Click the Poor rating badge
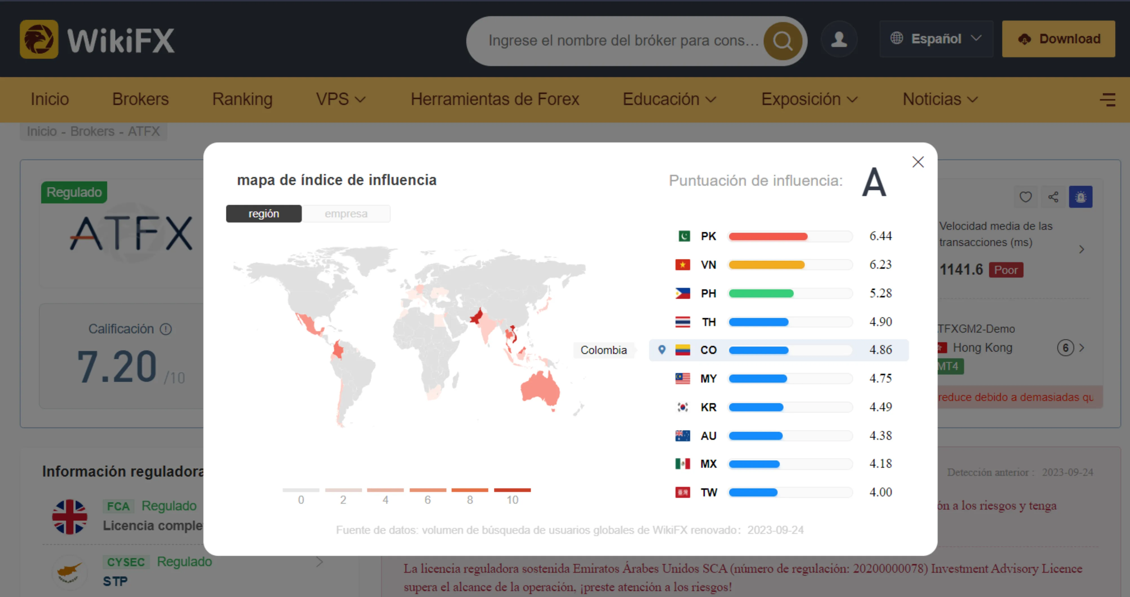 click(x=1006, y=270)
